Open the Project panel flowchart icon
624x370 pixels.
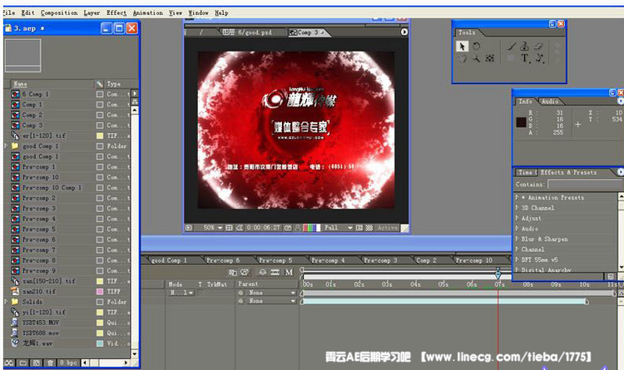click(x=135, y=101)
